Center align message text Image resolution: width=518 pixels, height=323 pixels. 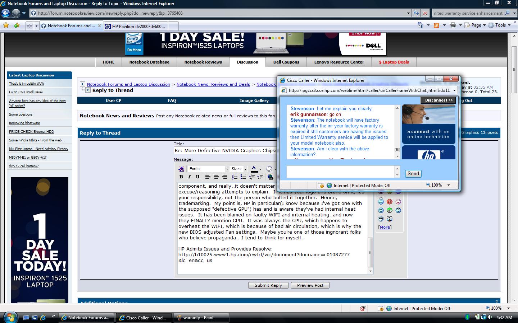[216, 177]
